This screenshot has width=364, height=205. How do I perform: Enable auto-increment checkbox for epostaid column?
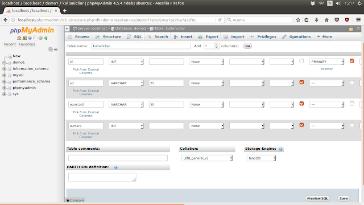point(352,104)
